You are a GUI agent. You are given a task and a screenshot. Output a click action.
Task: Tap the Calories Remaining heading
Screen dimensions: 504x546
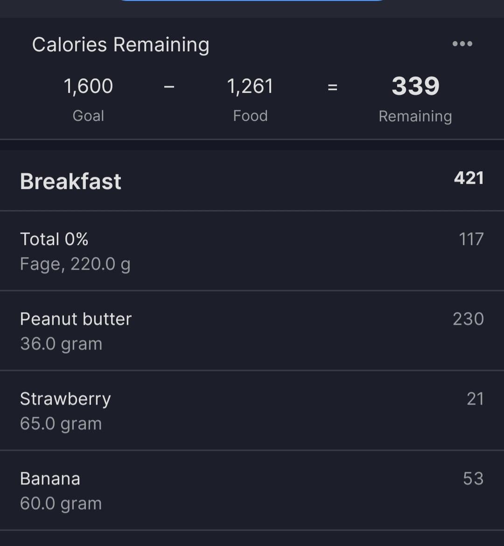pos(120,45)
